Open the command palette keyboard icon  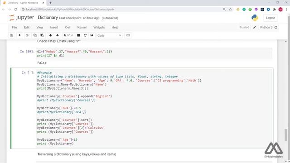tap(128, 35)
